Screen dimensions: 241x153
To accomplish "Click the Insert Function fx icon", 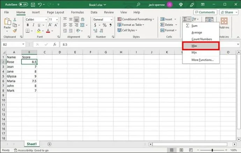I will tap(54, 44).
